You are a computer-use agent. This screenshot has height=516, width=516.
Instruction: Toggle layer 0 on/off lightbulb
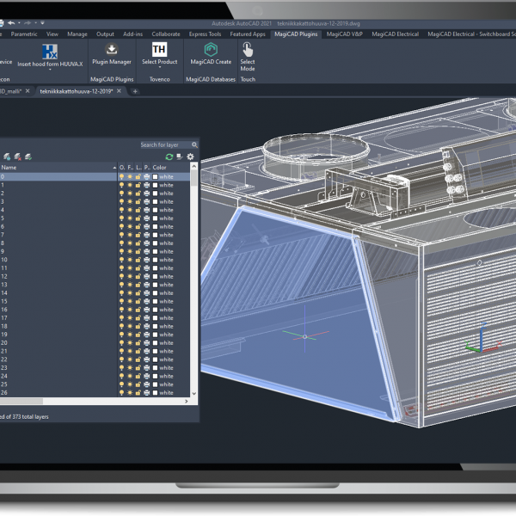point(122,176)
